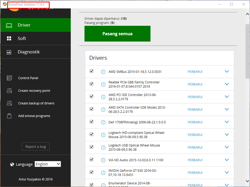The image size is (250, 187).
Task: Show info for Logitech HID-compliant Optical Wheel Mouse
Action: [103, 135]
